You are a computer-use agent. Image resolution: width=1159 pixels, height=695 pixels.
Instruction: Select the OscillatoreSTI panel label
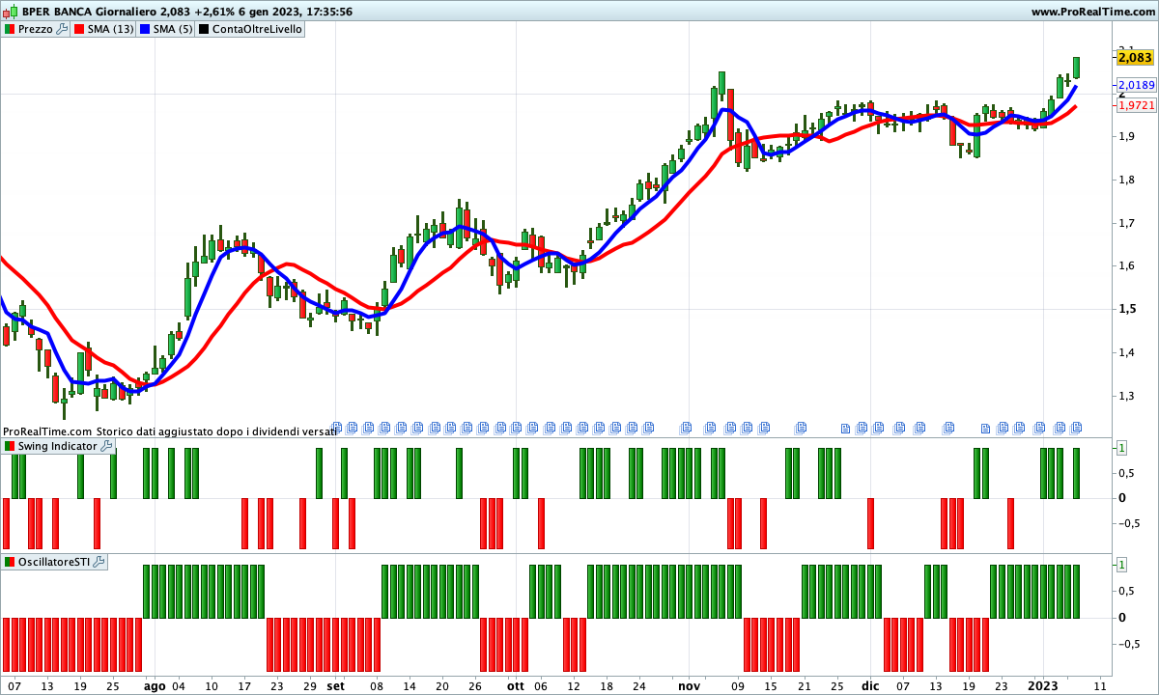tap(54, 561)
